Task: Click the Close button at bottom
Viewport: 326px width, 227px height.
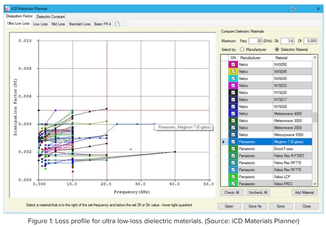Action: click(x=306, y=206)
